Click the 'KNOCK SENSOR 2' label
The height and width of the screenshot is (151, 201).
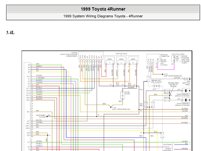pos(183,103)
